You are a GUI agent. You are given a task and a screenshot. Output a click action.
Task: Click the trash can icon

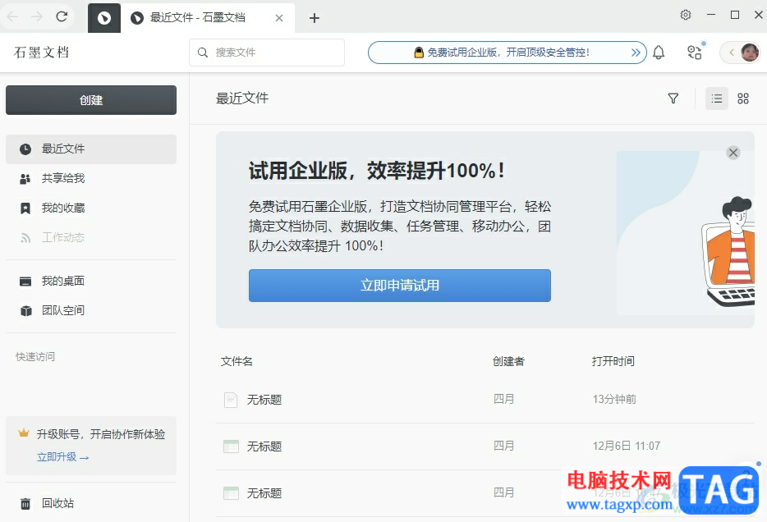click(x=25, y=503)
